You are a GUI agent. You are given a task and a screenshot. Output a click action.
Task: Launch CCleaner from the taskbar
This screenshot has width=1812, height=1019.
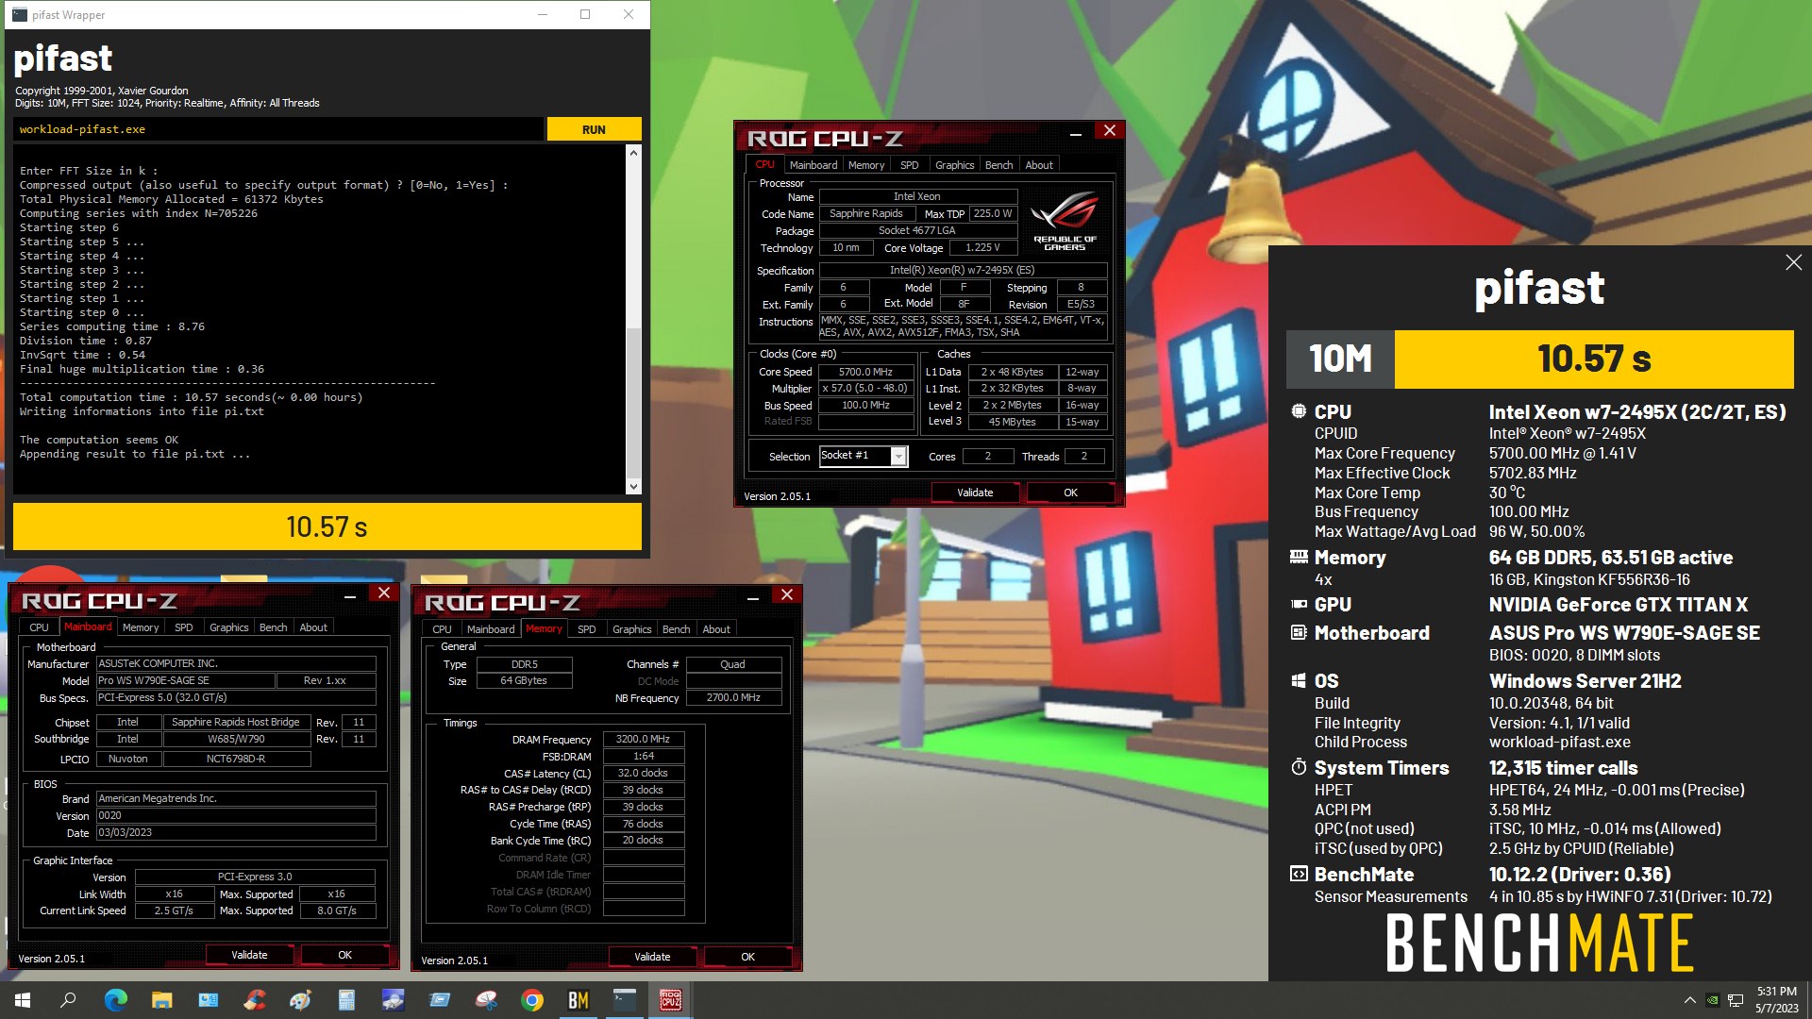tap(254, 1000)
